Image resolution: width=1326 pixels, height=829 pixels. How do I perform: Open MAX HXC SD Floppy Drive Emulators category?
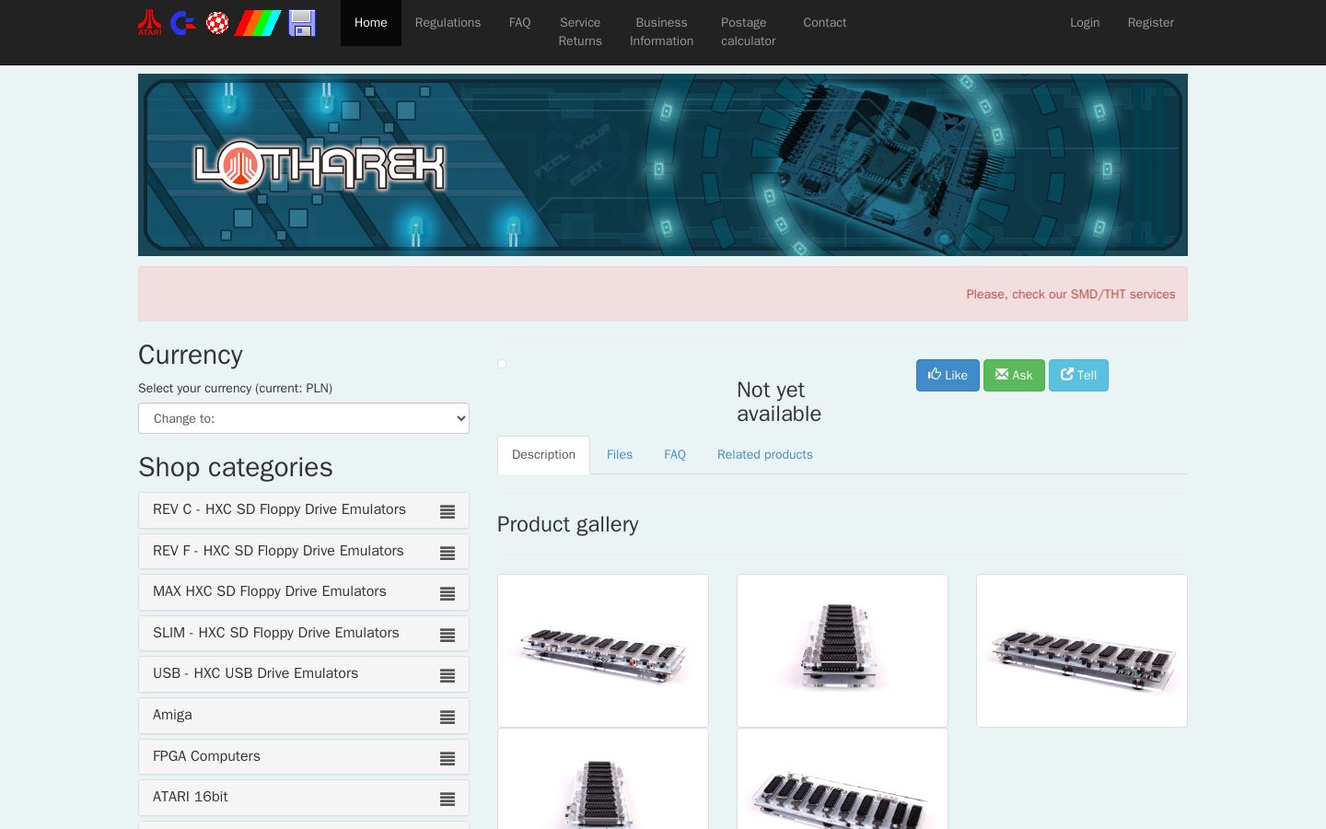click(270, 591)
